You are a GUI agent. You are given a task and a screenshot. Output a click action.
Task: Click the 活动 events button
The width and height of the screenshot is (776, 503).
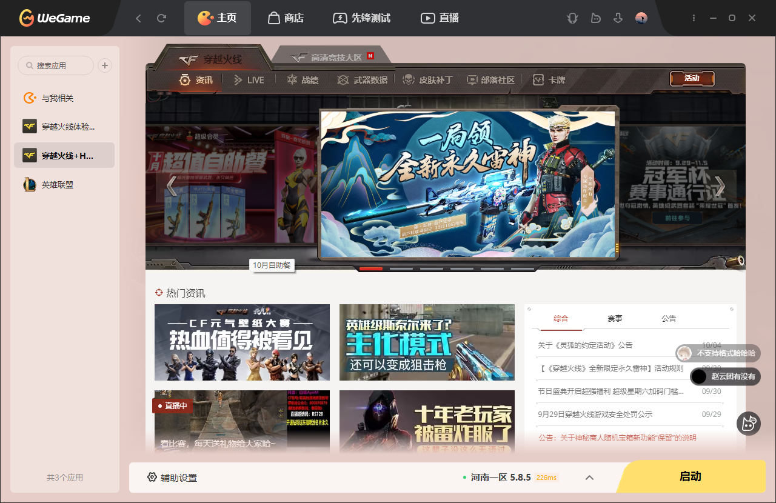(x=692, y=78)
